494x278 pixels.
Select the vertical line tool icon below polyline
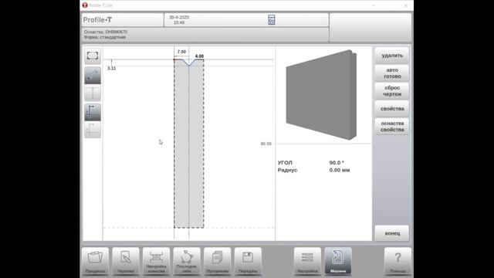tap(93, 93)
